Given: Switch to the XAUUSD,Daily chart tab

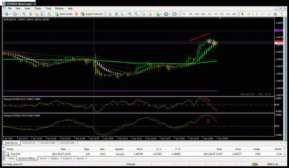Looking at the screenshot, I should 48,143.
